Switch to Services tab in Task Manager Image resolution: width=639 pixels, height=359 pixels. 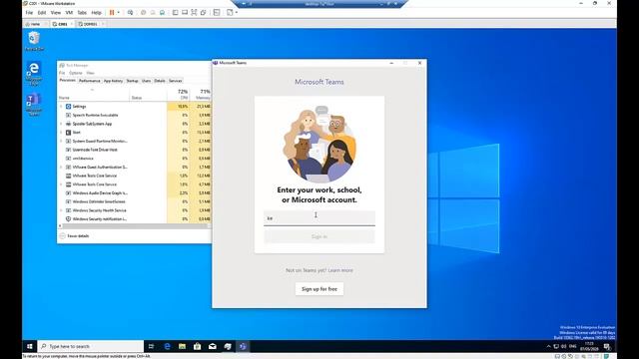click(176, 81)
